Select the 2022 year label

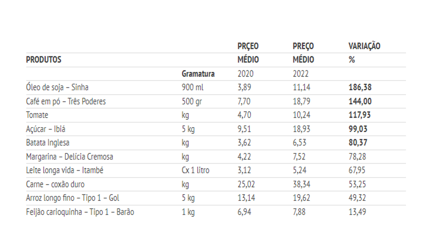click(x=301, y=74)
